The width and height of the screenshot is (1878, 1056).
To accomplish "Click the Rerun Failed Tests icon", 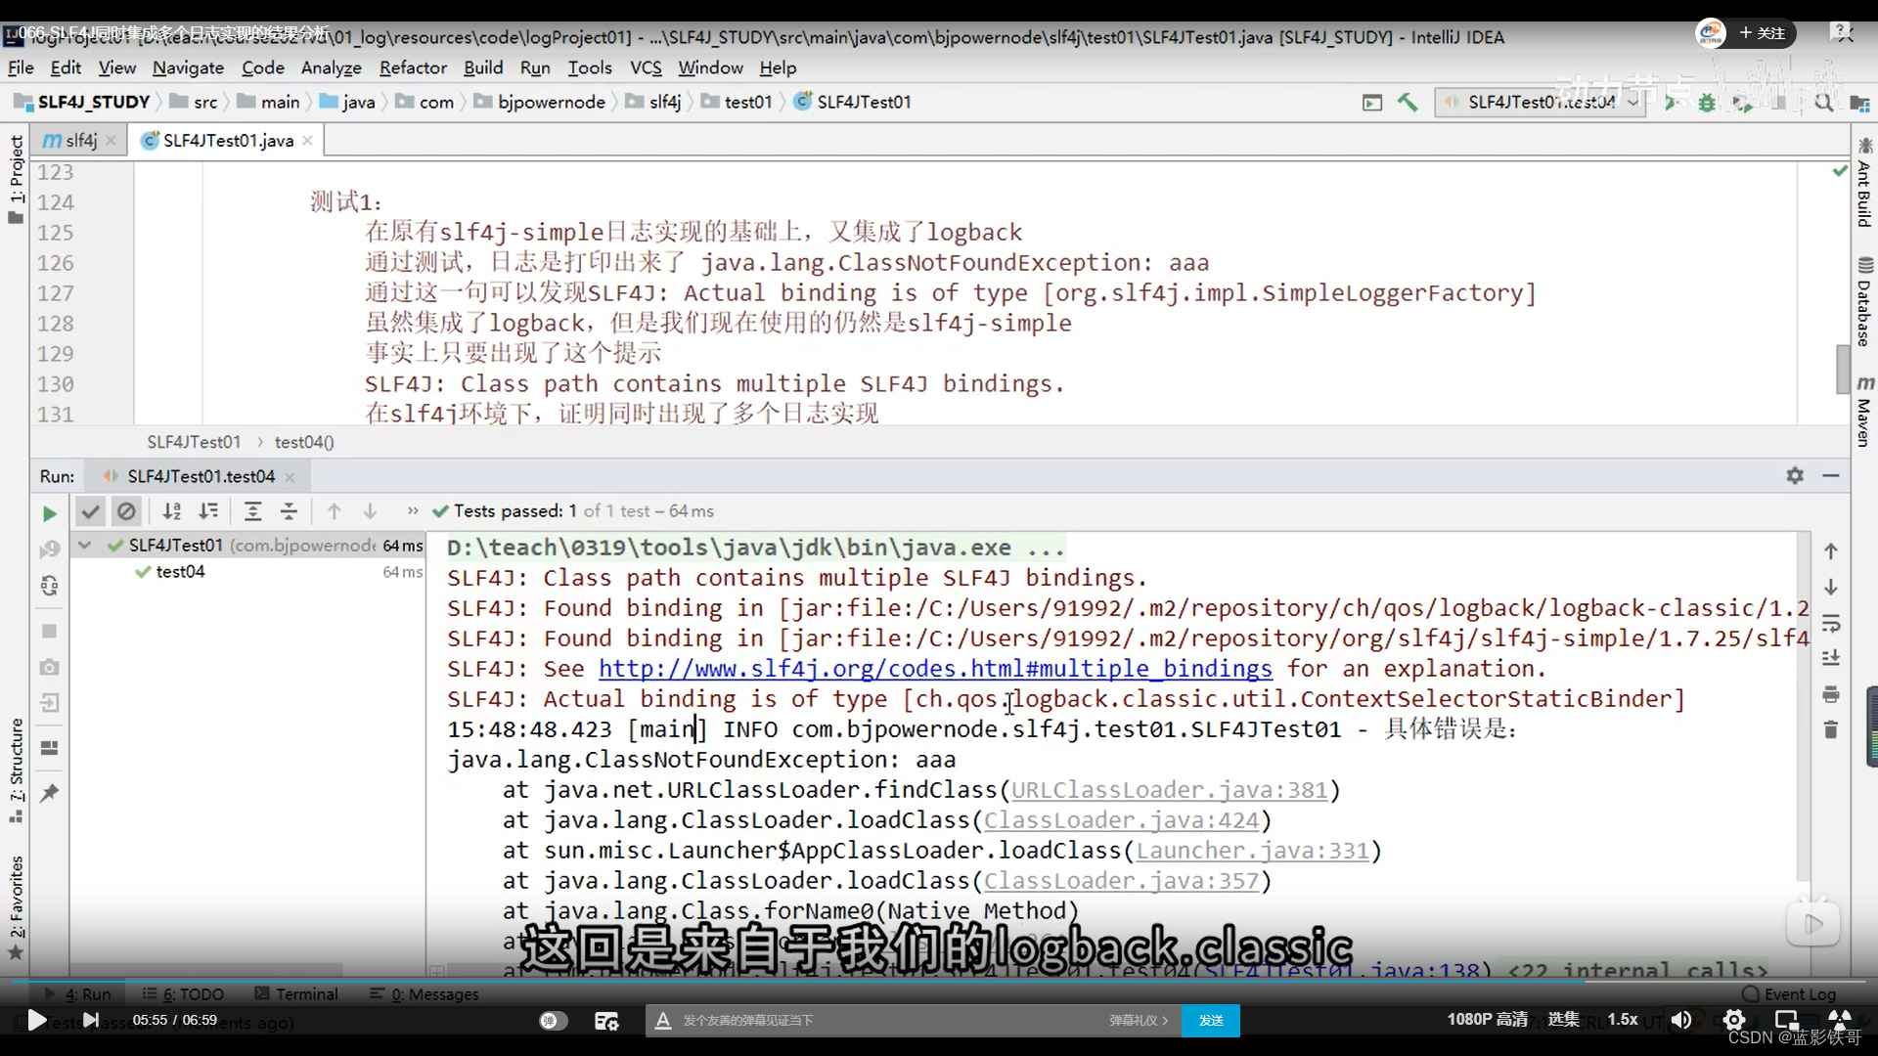I will (x=49, y=550).
